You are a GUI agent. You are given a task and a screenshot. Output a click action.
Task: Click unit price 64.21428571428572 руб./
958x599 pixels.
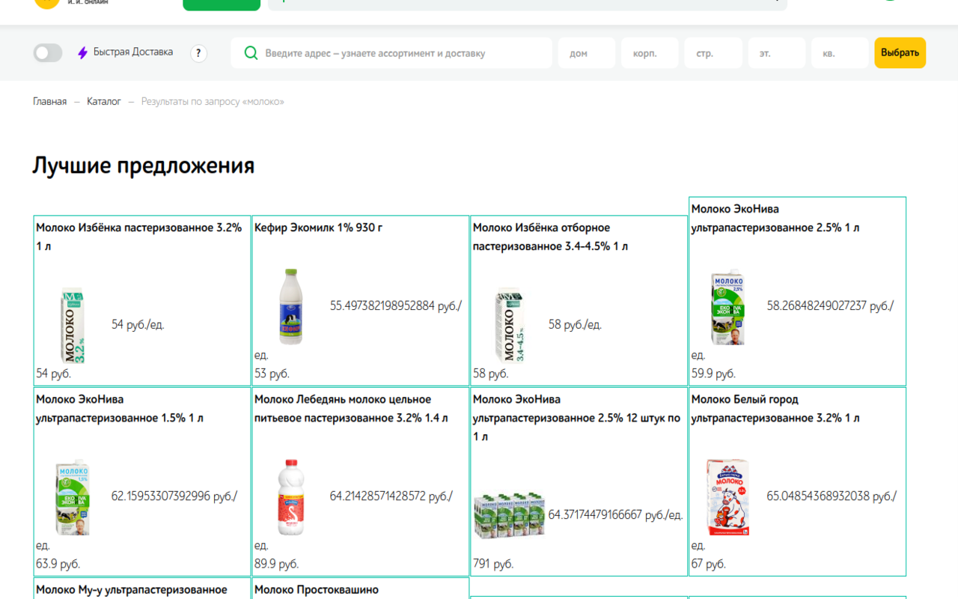coord(391,496)
